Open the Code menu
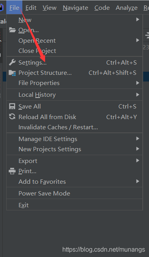This screenshot has height=257, width=149. pyautogui.click(x=102, y=8)
